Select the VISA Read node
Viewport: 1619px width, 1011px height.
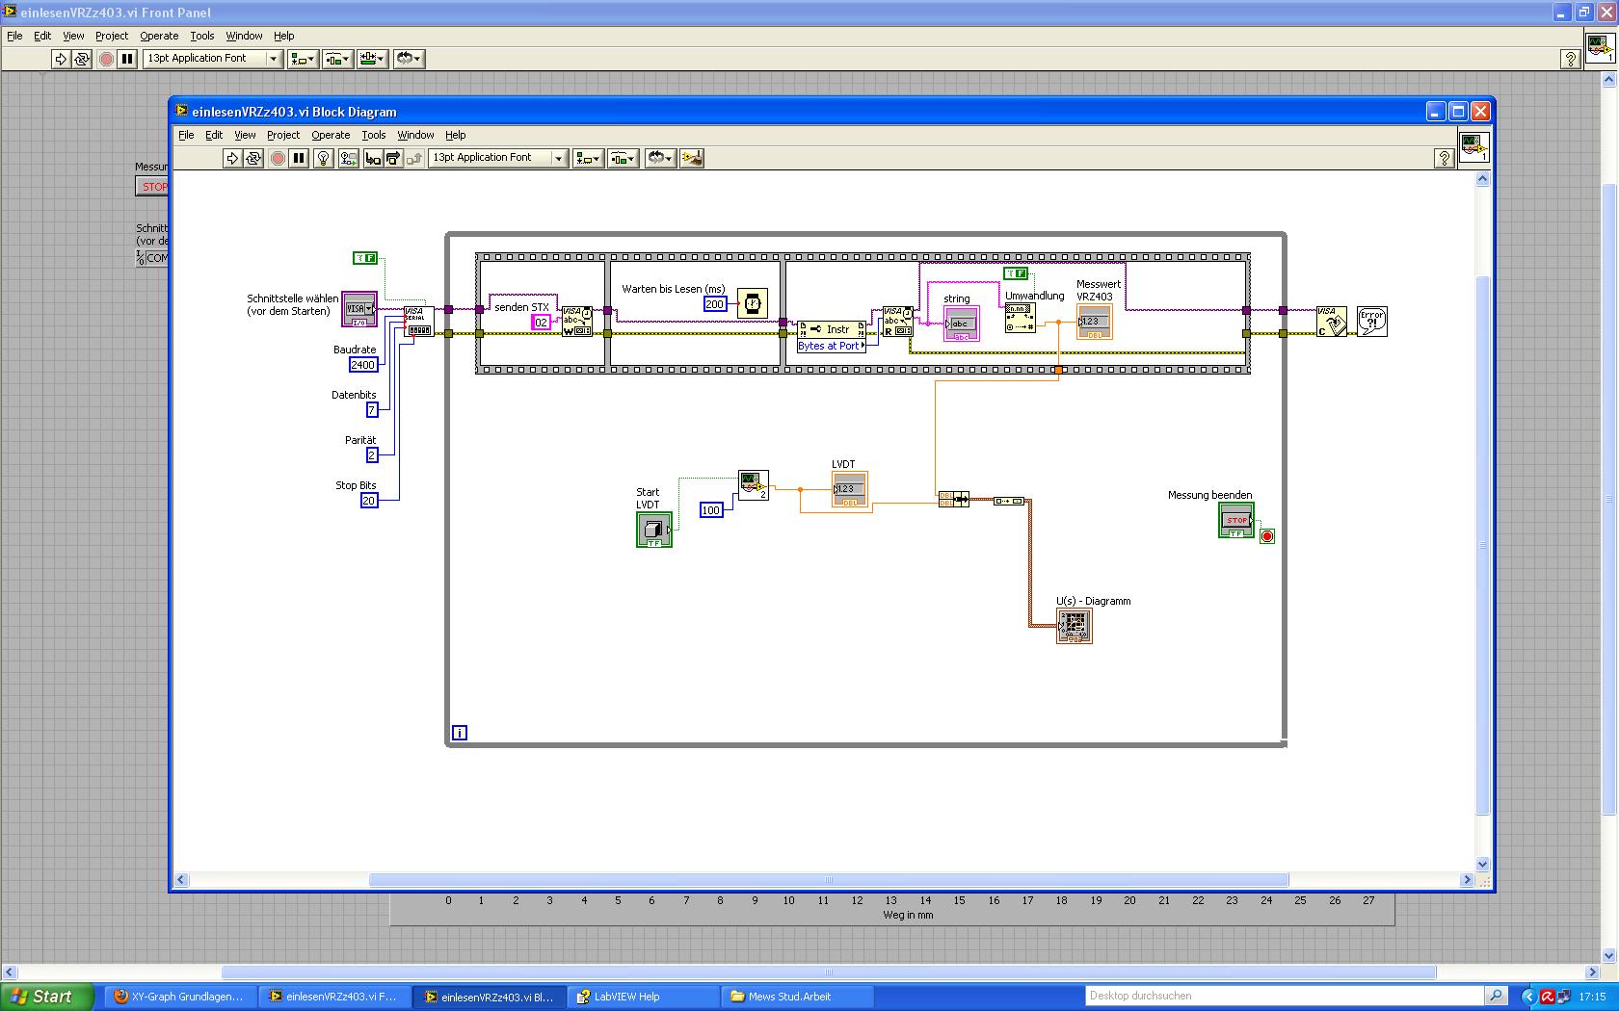[898, 322]
